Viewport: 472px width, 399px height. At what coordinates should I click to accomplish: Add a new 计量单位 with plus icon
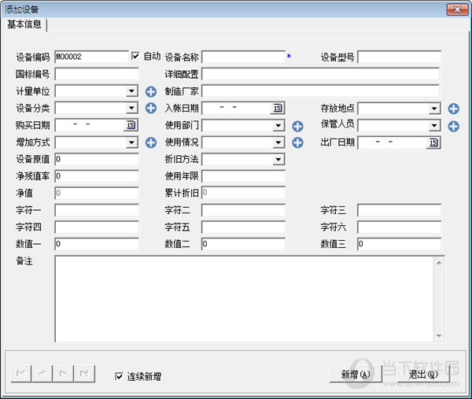[151, 91]
